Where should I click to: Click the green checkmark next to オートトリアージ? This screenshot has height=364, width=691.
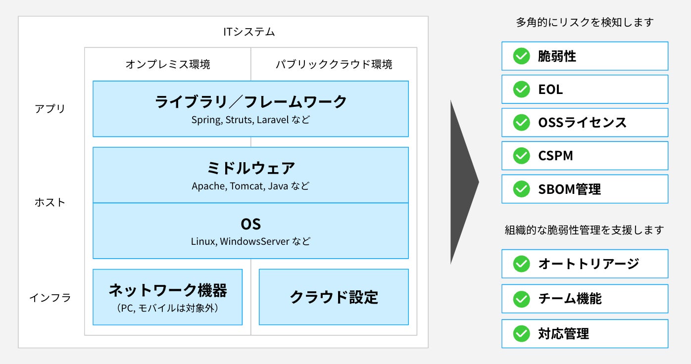point(521,264)
